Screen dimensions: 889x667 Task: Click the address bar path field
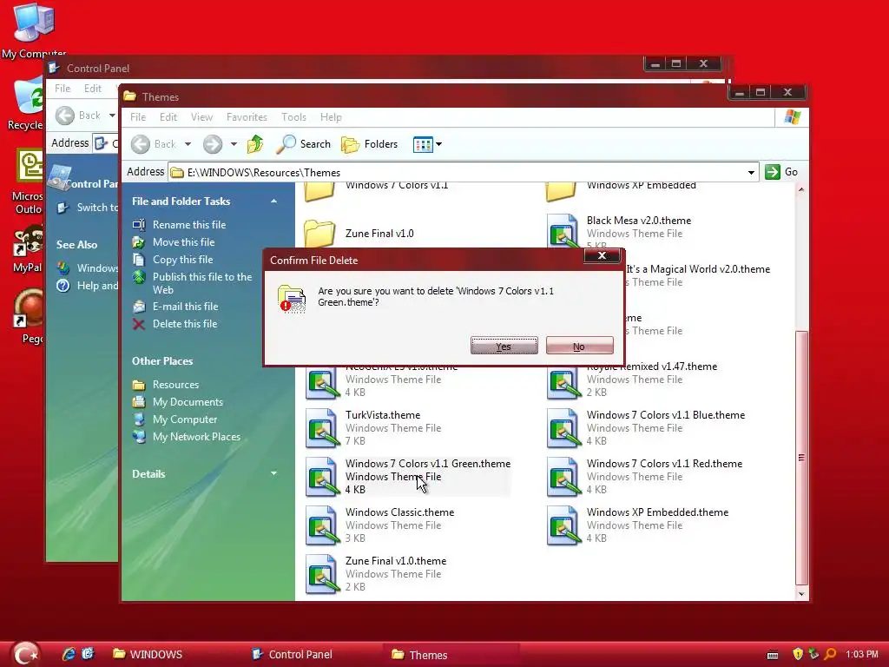pos(457,173)
